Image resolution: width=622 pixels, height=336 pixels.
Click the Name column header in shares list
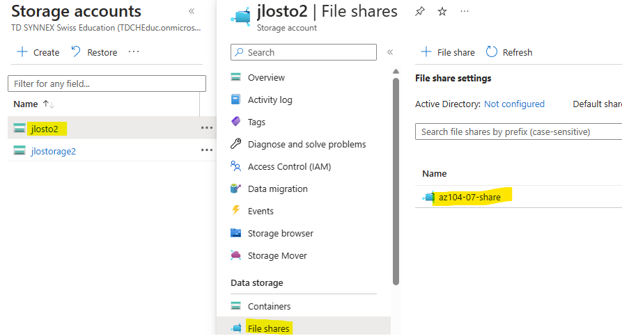coord(435,173)
